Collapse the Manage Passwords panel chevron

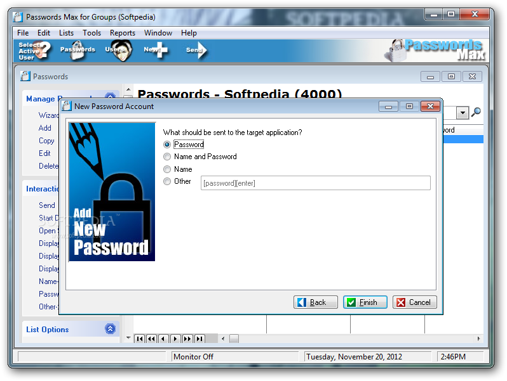(111, 96)
